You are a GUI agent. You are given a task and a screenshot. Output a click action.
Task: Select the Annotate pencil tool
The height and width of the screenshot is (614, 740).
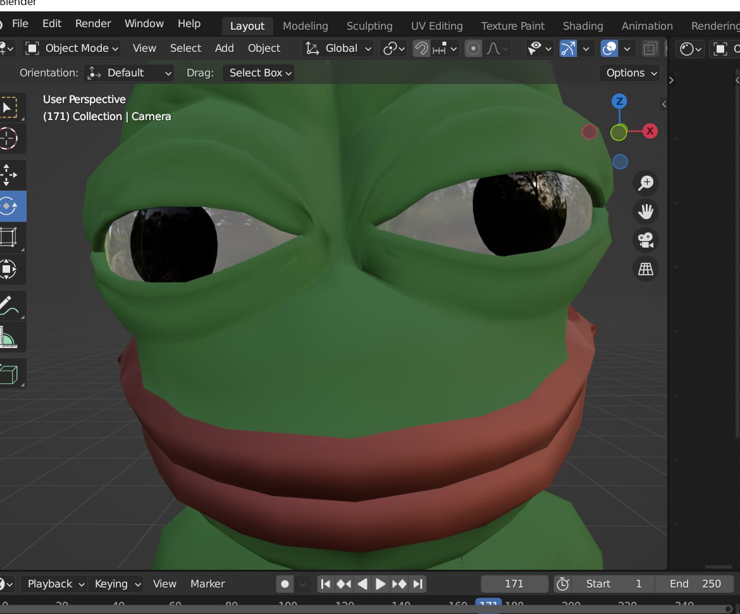pos(8,305)
